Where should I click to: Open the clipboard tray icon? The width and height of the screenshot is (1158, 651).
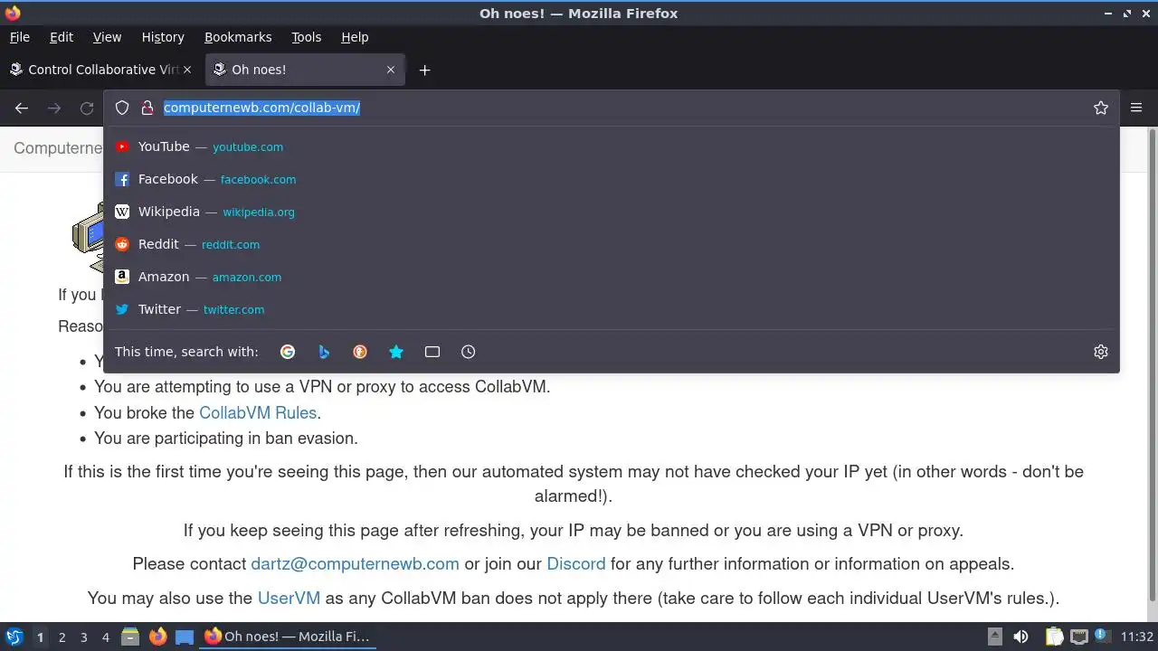pyautogui.click(x=1055, y=637)
